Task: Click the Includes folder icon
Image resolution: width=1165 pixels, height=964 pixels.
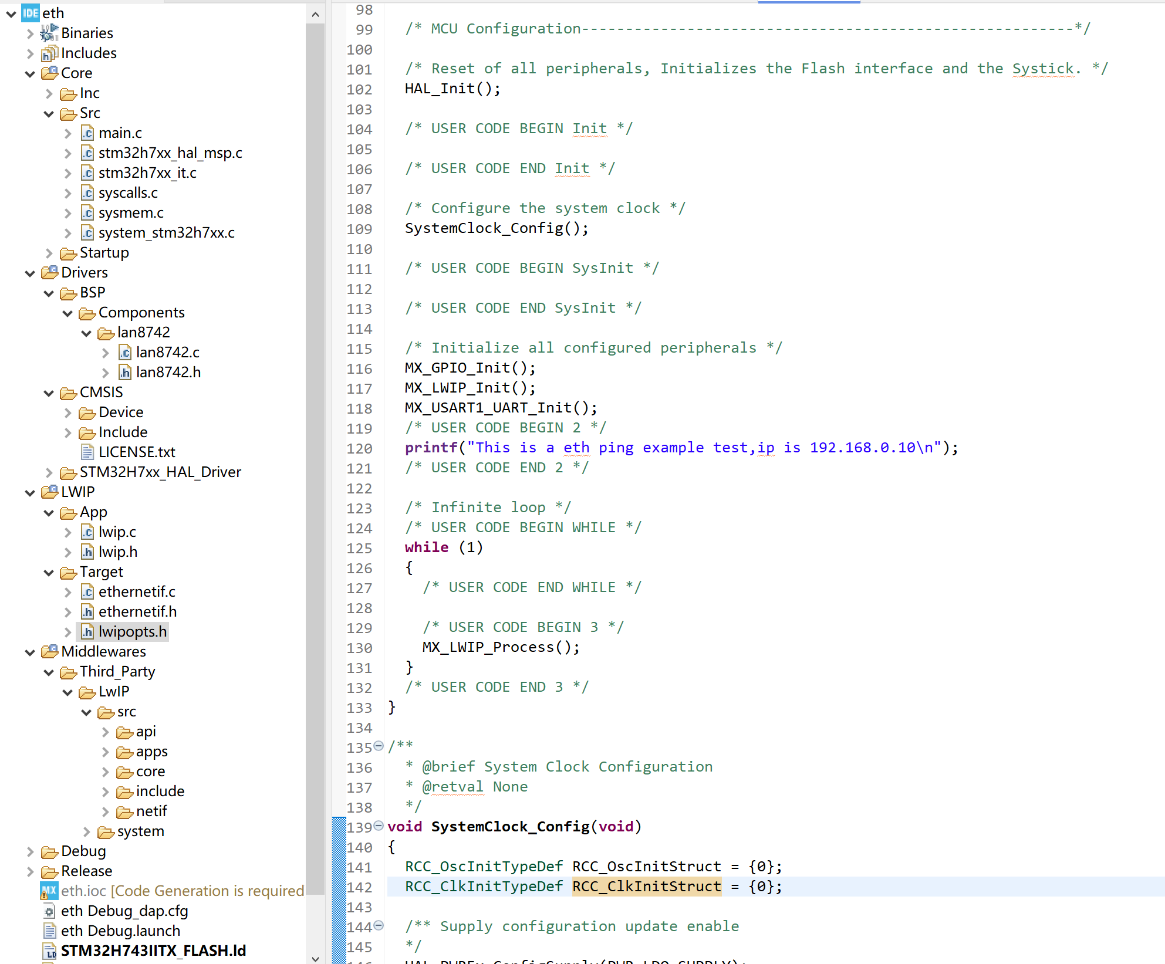Action: (x=49, y=53)
